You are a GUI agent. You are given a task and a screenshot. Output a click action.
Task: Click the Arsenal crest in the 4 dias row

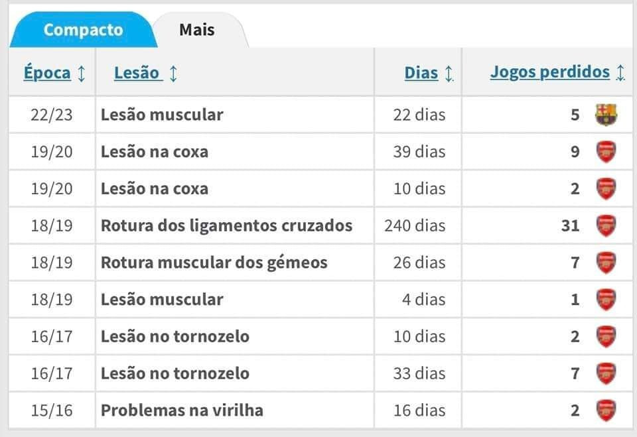click(606, 299)
